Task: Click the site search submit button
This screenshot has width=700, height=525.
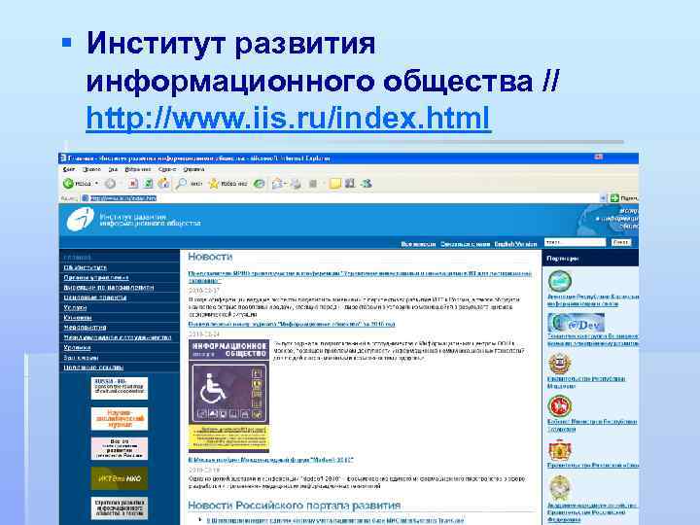Action: [x=621, y=242]
